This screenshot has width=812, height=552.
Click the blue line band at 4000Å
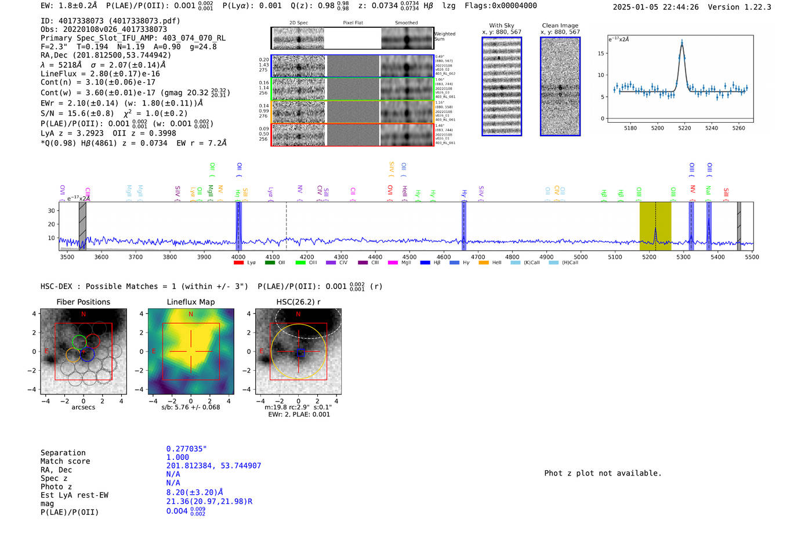[238, 226]
